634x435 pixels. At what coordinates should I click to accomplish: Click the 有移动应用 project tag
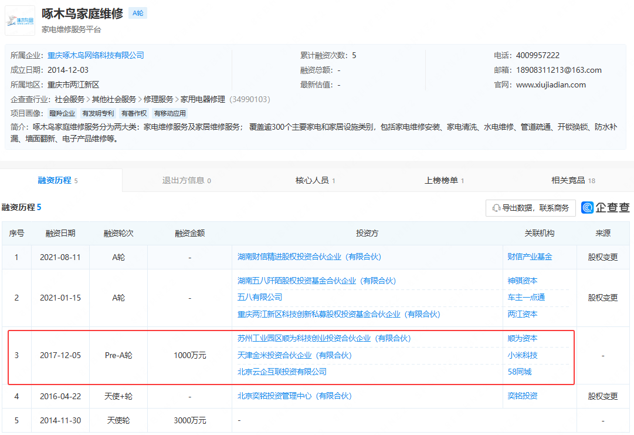pos(170,113)
